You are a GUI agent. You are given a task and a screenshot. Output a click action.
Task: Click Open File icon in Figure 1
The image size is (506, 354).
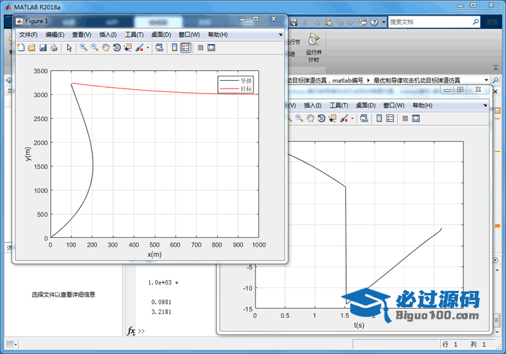[x=32, y=47]
